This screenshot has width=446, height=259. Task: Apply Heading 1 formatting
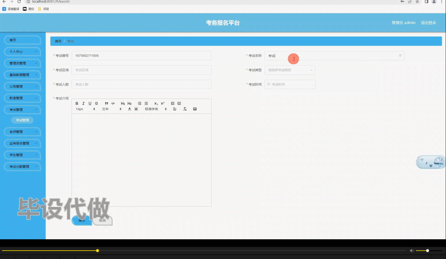coord(123,103)
